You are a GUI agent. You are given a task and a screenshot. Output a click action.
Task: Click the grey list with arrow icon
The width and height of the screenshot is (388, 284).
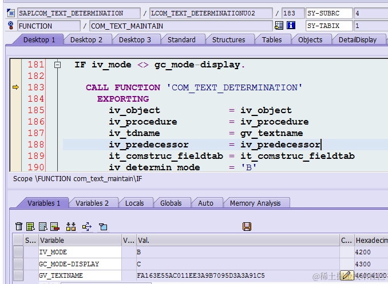[43, 226]
